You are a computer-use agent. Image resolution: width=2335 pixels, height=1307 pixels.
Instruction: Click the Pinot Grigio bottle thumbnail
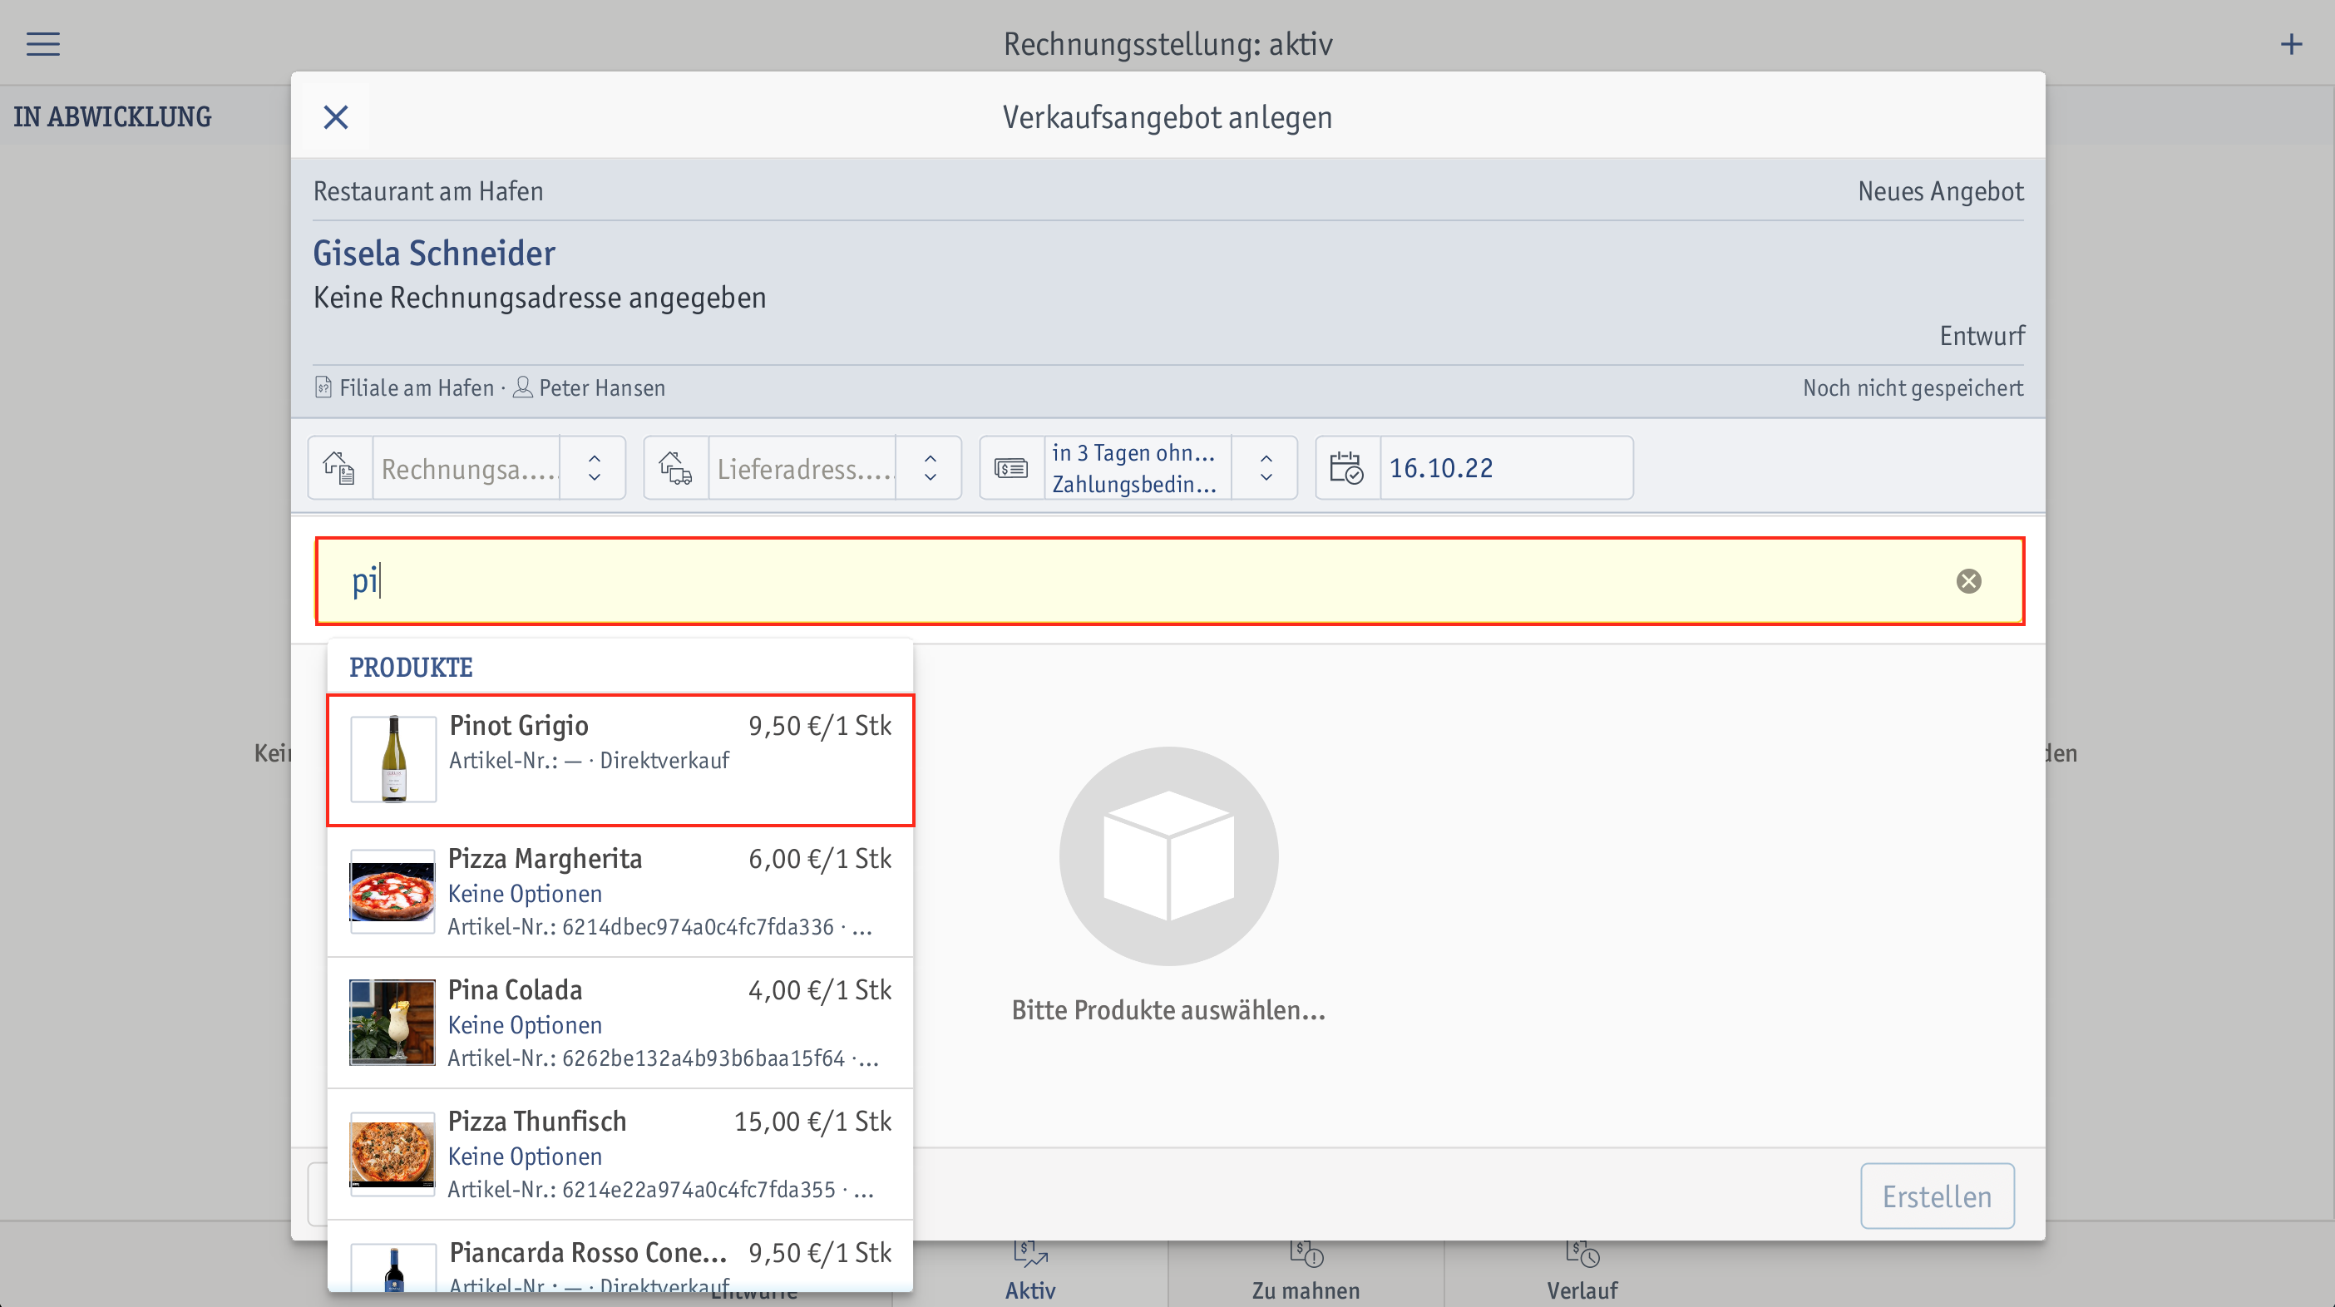tap(393, 758)
